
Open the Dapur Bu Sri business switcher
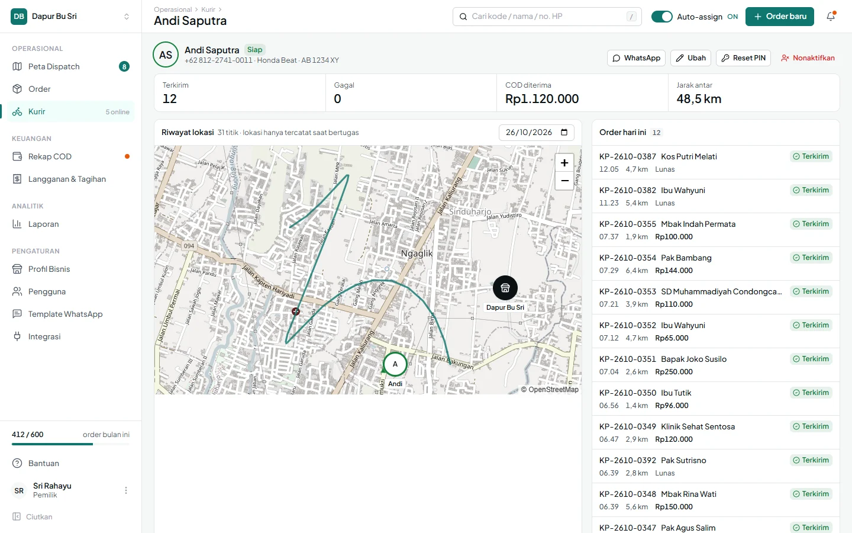click(x=70, y=17)
